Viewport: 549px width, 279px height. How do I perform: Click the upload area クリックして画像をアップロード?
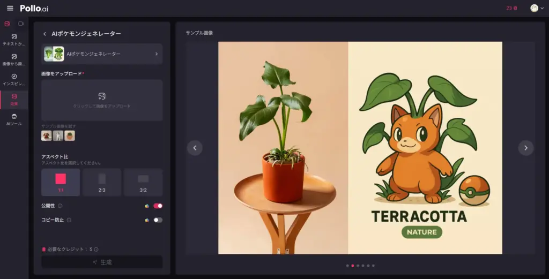102,100
